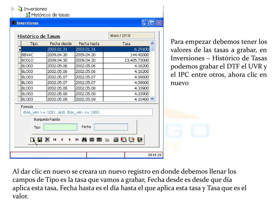Viewport: 275px width, 206px height.
Task: Click the 2003.01.31 Fecha desde cell
Action: [x=61, y=49]
